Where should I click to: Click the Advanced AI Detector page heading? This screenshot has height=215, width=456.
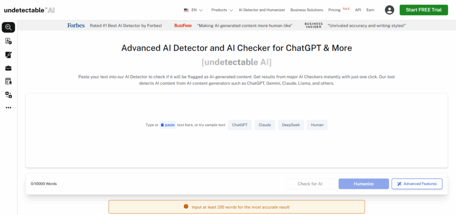click(x=236, y=48)
